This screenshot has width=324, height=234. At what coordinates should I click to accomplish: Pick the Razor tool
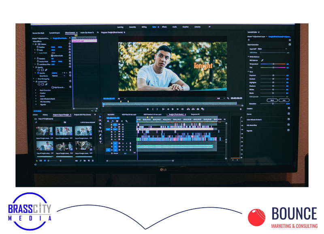click(x=100, y=128)
